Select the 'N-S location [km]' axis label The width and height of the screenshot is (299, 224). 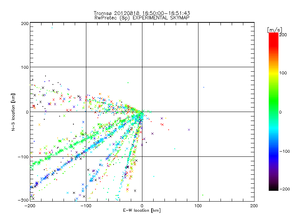(13, 112)
